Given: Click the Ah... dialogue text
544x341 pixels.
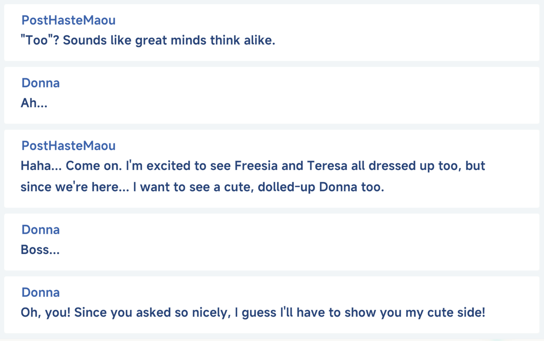Looking at the screenshot, I should (x=34, y=103).
